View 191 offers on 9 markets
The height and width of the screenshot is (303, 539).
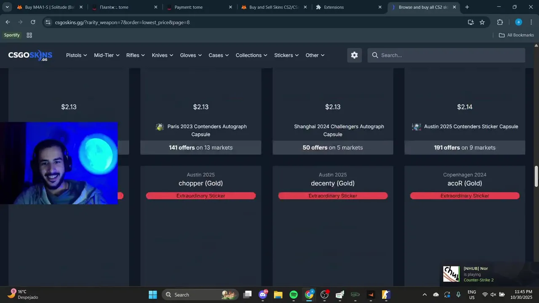click(465, 147)
